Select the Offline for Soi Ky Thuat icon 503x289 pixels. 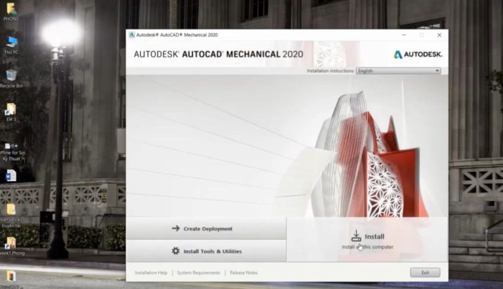[x=12, y=152]
